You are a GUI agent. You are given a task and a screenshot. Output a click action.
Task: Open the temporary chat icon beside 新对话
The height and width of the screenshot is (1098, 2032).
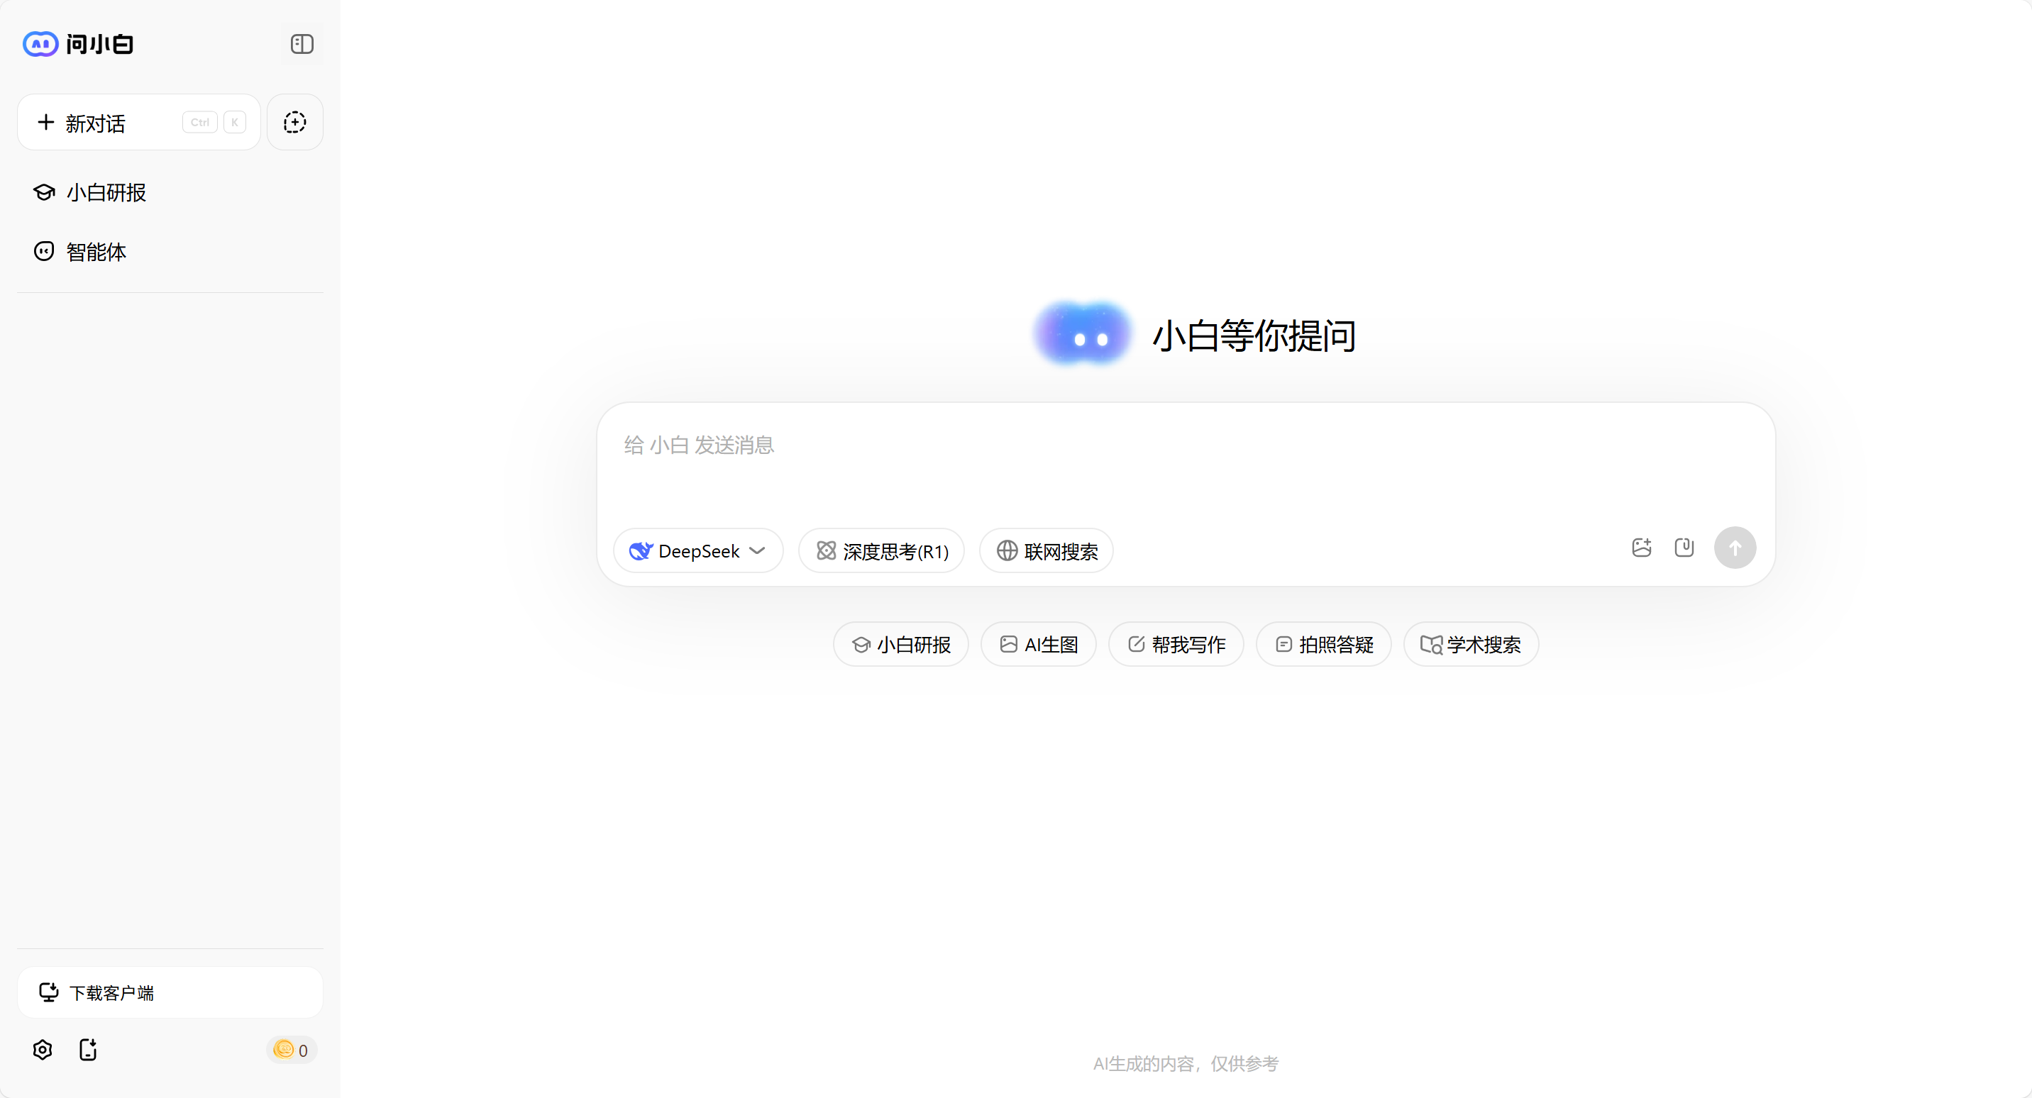[x=295, y=122]
